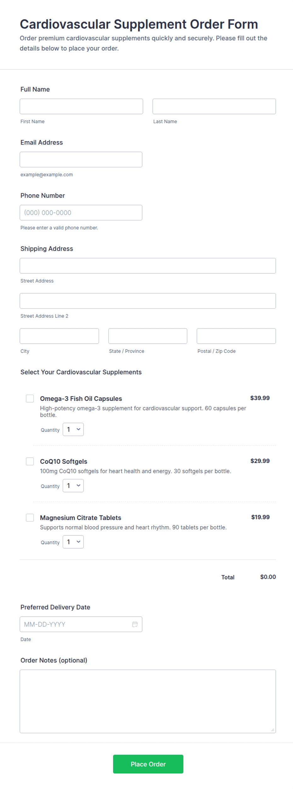This screenshot has width=293, height=789.
Task: Expand the CoQ10 Softgels quantity selector
Action: coord(73,485)
